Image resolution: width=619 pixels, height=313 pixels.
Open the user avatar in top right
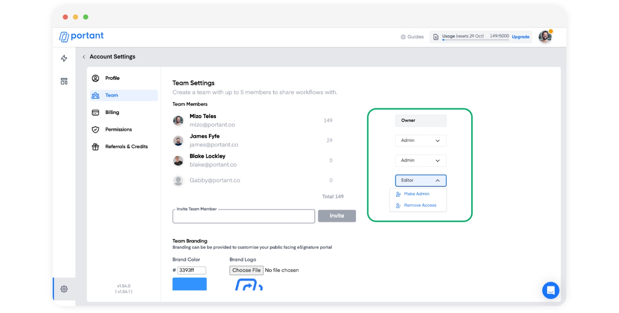545,37
